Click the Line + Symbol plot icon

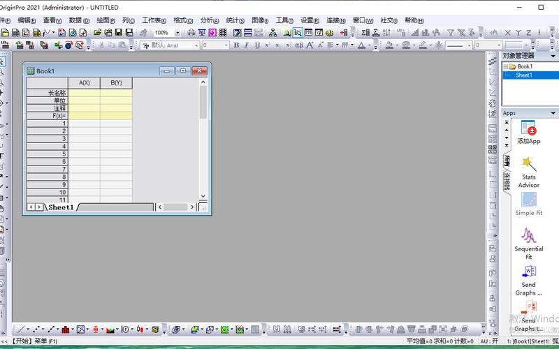pyautogui.click(x=51, y=329)
